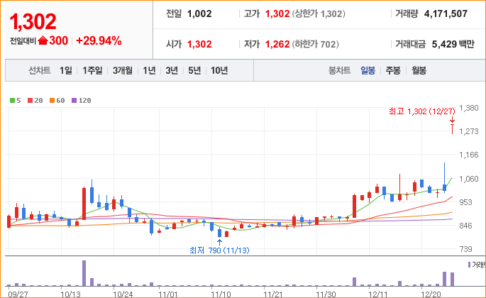486x298 pixels.
Task: Click the 시가 1,302 value
Action: point(199,44)
